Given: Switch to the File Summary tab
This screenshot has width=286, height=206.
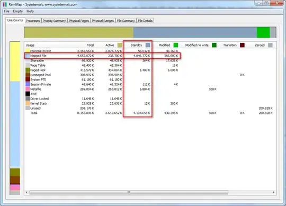Looking at the screenshot, I should tap(126, 21).
